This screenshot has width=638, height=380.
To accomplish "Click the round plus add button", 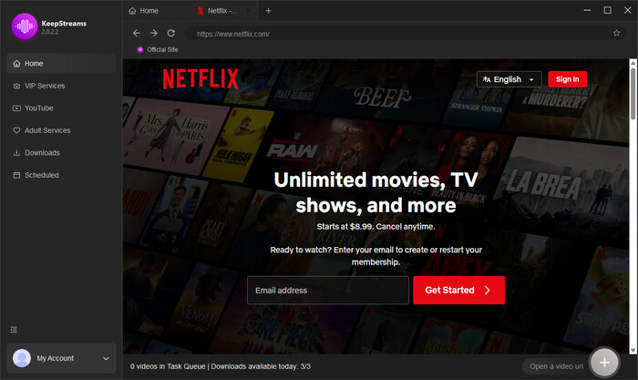I will click(x=604, y=362).
